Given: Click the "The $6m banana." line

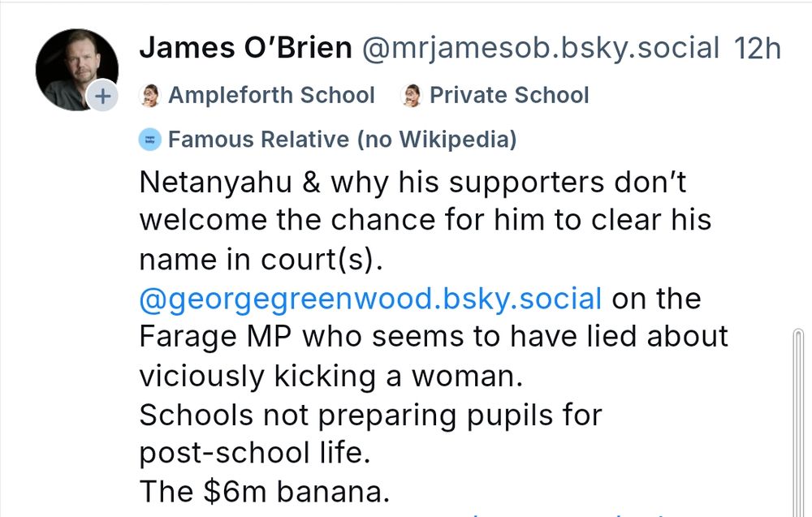Looking at the screenshot, I should pyautogui.click(x=266, y=491).
